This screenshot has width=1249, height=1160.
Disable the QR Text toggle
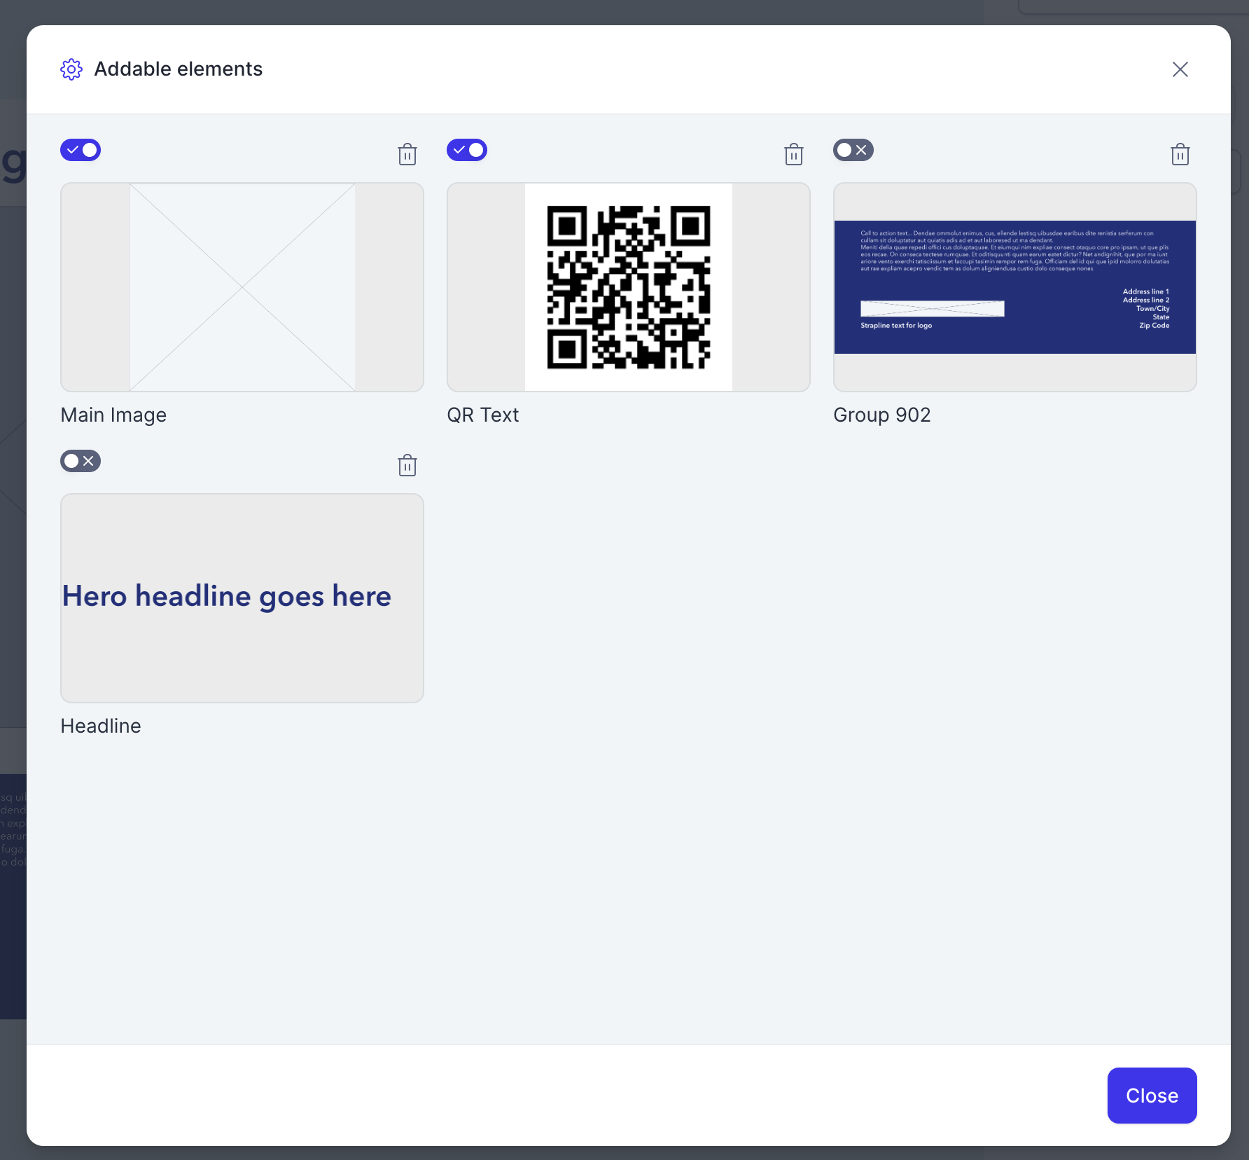[467, 150]
